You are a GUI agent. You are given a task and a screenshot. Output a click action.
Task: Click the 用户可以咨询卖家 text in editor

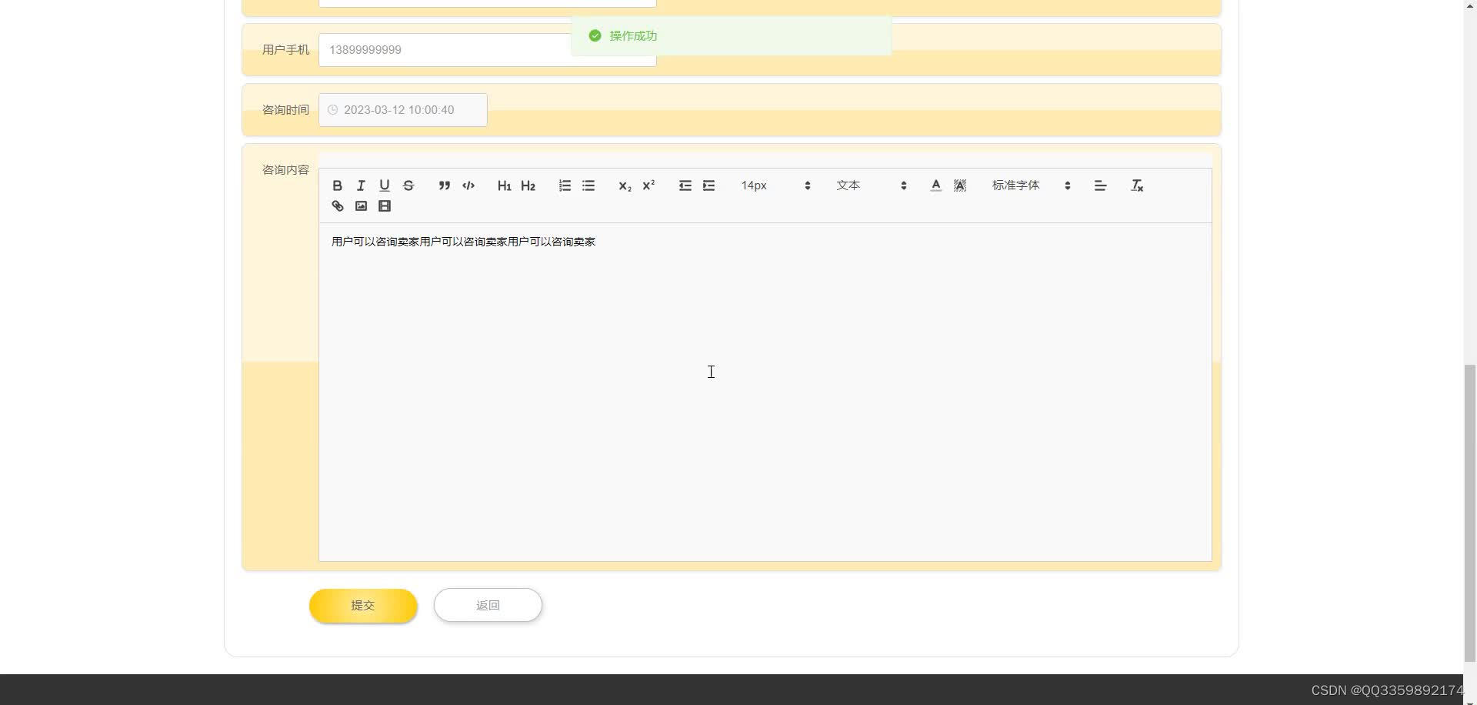coord(463,242)
